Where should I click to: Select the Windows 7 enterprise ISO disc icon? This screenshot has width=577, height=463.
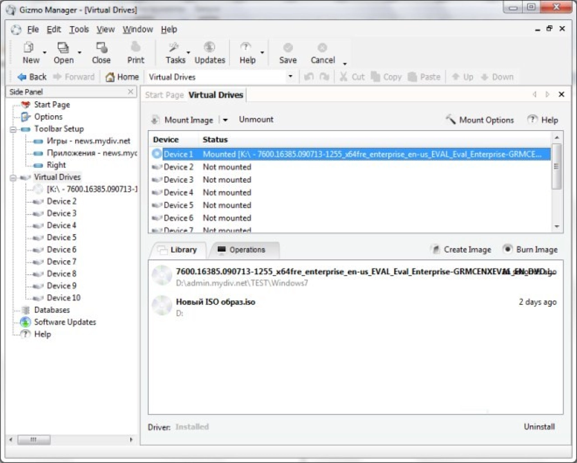[x=161, y=275]
